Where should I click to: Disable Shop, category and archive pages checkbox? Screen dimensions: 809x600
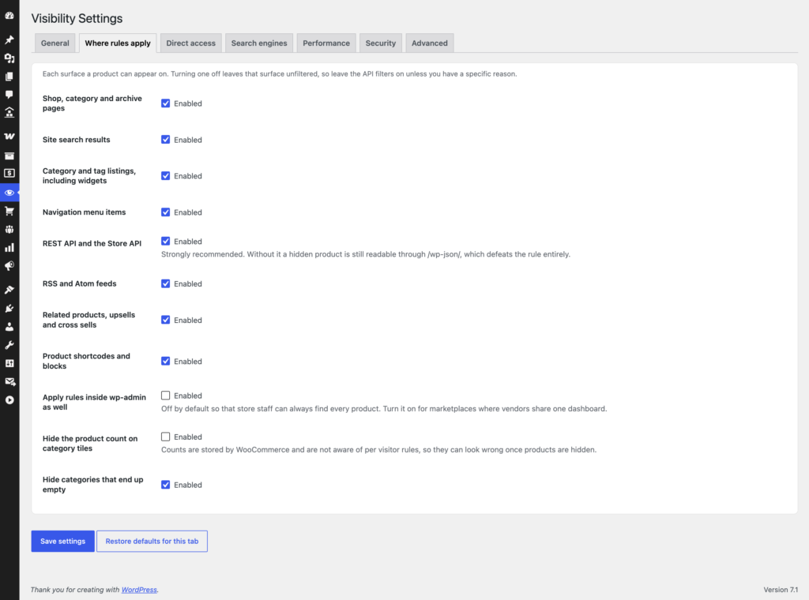[x=166, y=103]
